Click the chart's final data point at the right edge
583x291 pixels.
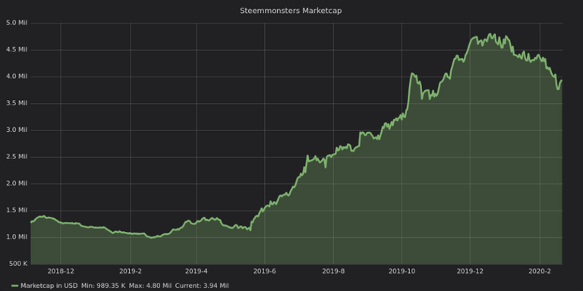pos(562,80)
